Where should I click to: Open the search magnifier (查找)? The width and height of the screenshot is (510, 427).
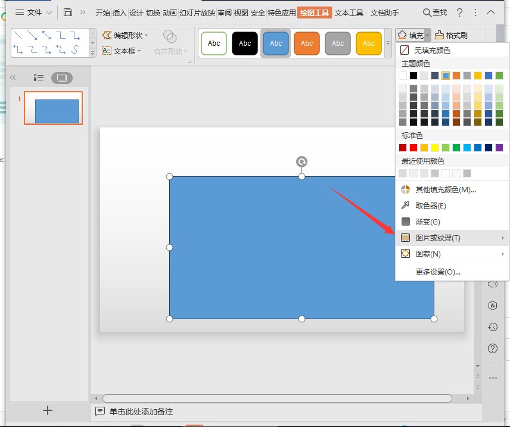pyautogui.click(x=435, y=13)
